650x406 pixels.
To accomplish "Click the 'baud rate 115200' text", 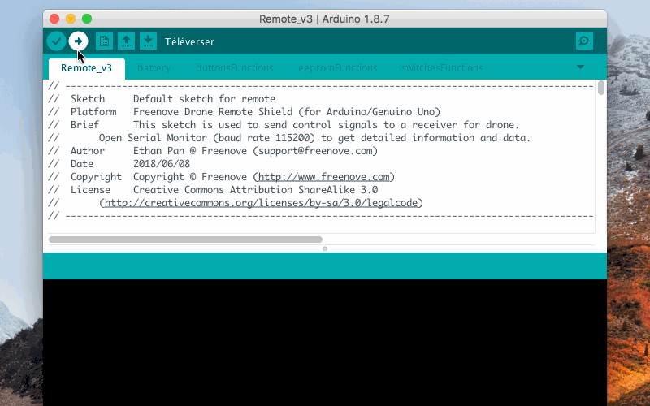I will 264,138.
